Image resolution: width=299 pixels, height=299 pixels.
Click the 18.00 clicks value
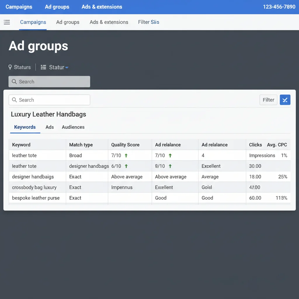click(x=255, y=177)
